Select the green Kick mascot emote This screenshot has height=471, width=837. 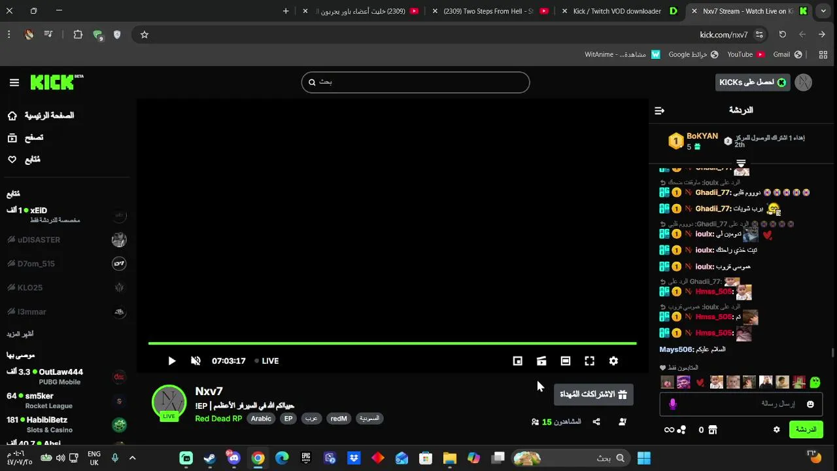815,382
